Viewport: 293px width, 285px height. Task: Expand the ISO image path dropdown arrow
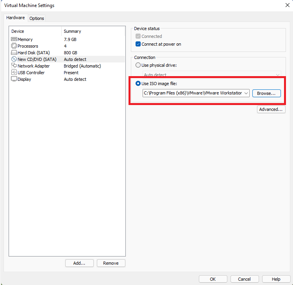pos(246,93)
